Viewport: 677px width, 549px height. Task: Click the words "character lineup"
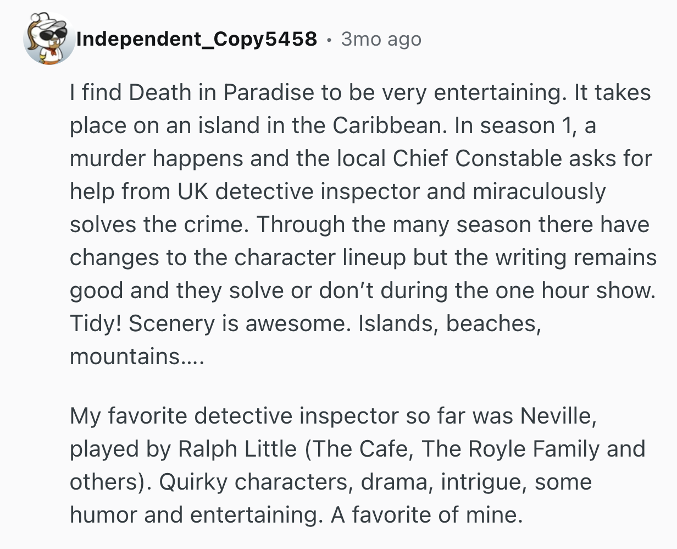[320, 257]
